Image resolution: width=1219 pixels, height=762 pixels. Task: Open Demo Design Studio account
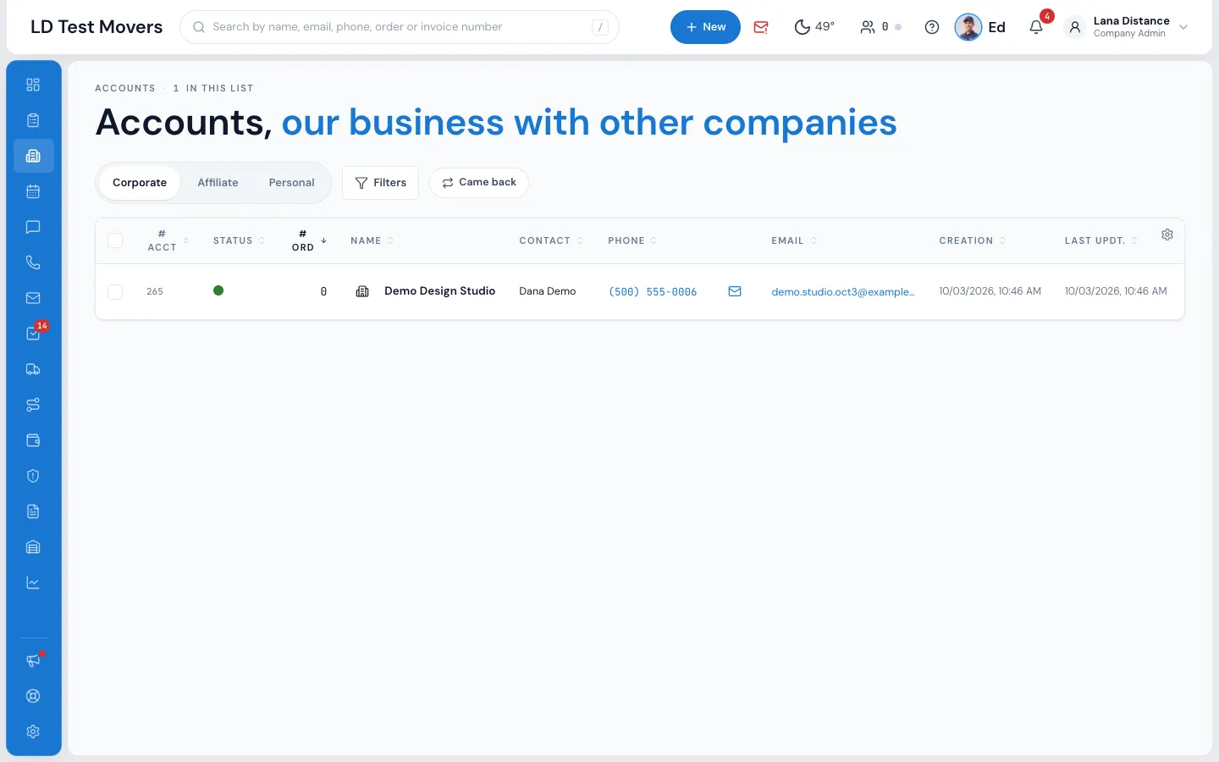click(439, 291)
